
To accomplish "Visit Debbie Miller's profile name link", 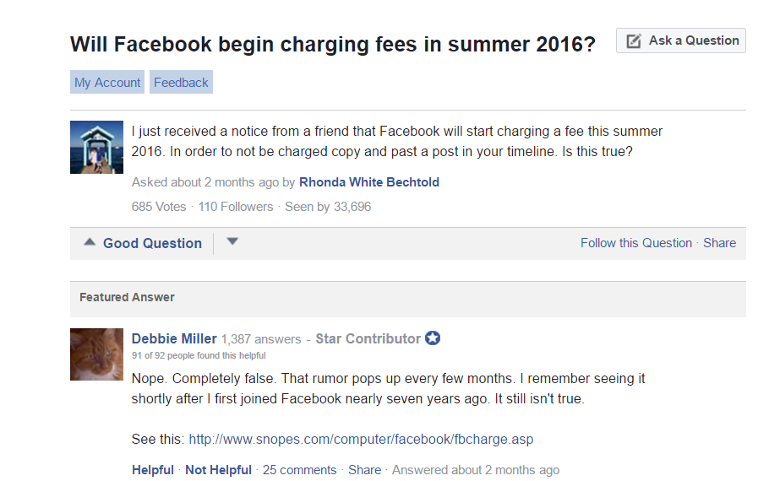I will tap(174, 338).
